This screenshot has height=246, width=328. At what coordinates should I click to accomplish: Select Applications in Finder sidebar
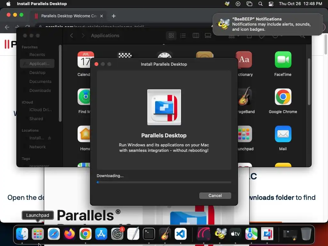(37, 64)
